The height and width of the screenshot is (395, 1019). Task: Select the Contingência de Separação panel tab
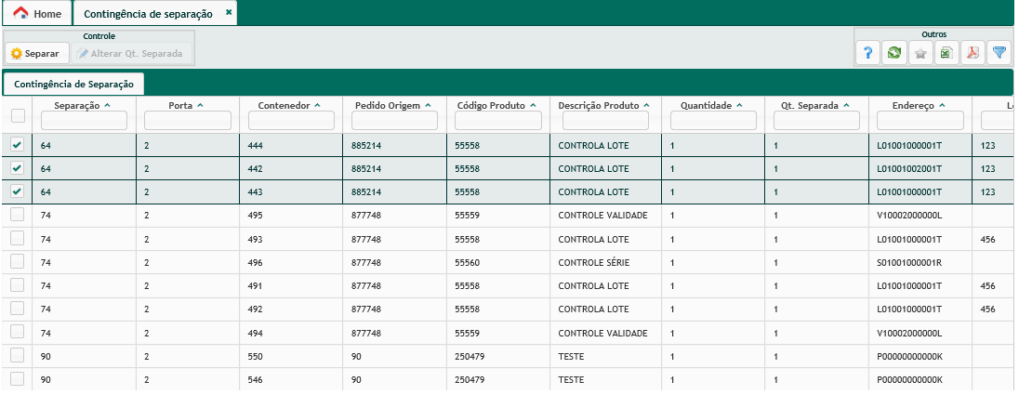click(x=74, y=84)
